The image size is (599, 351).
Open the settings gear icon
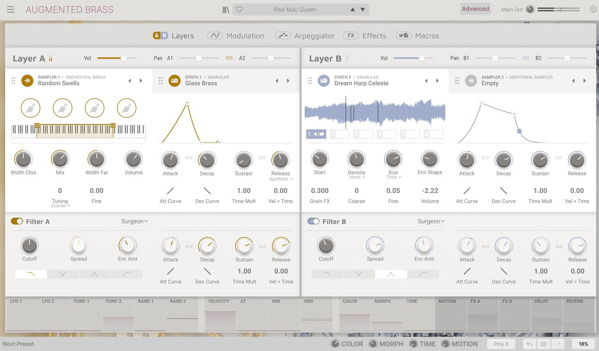point(593,9)
